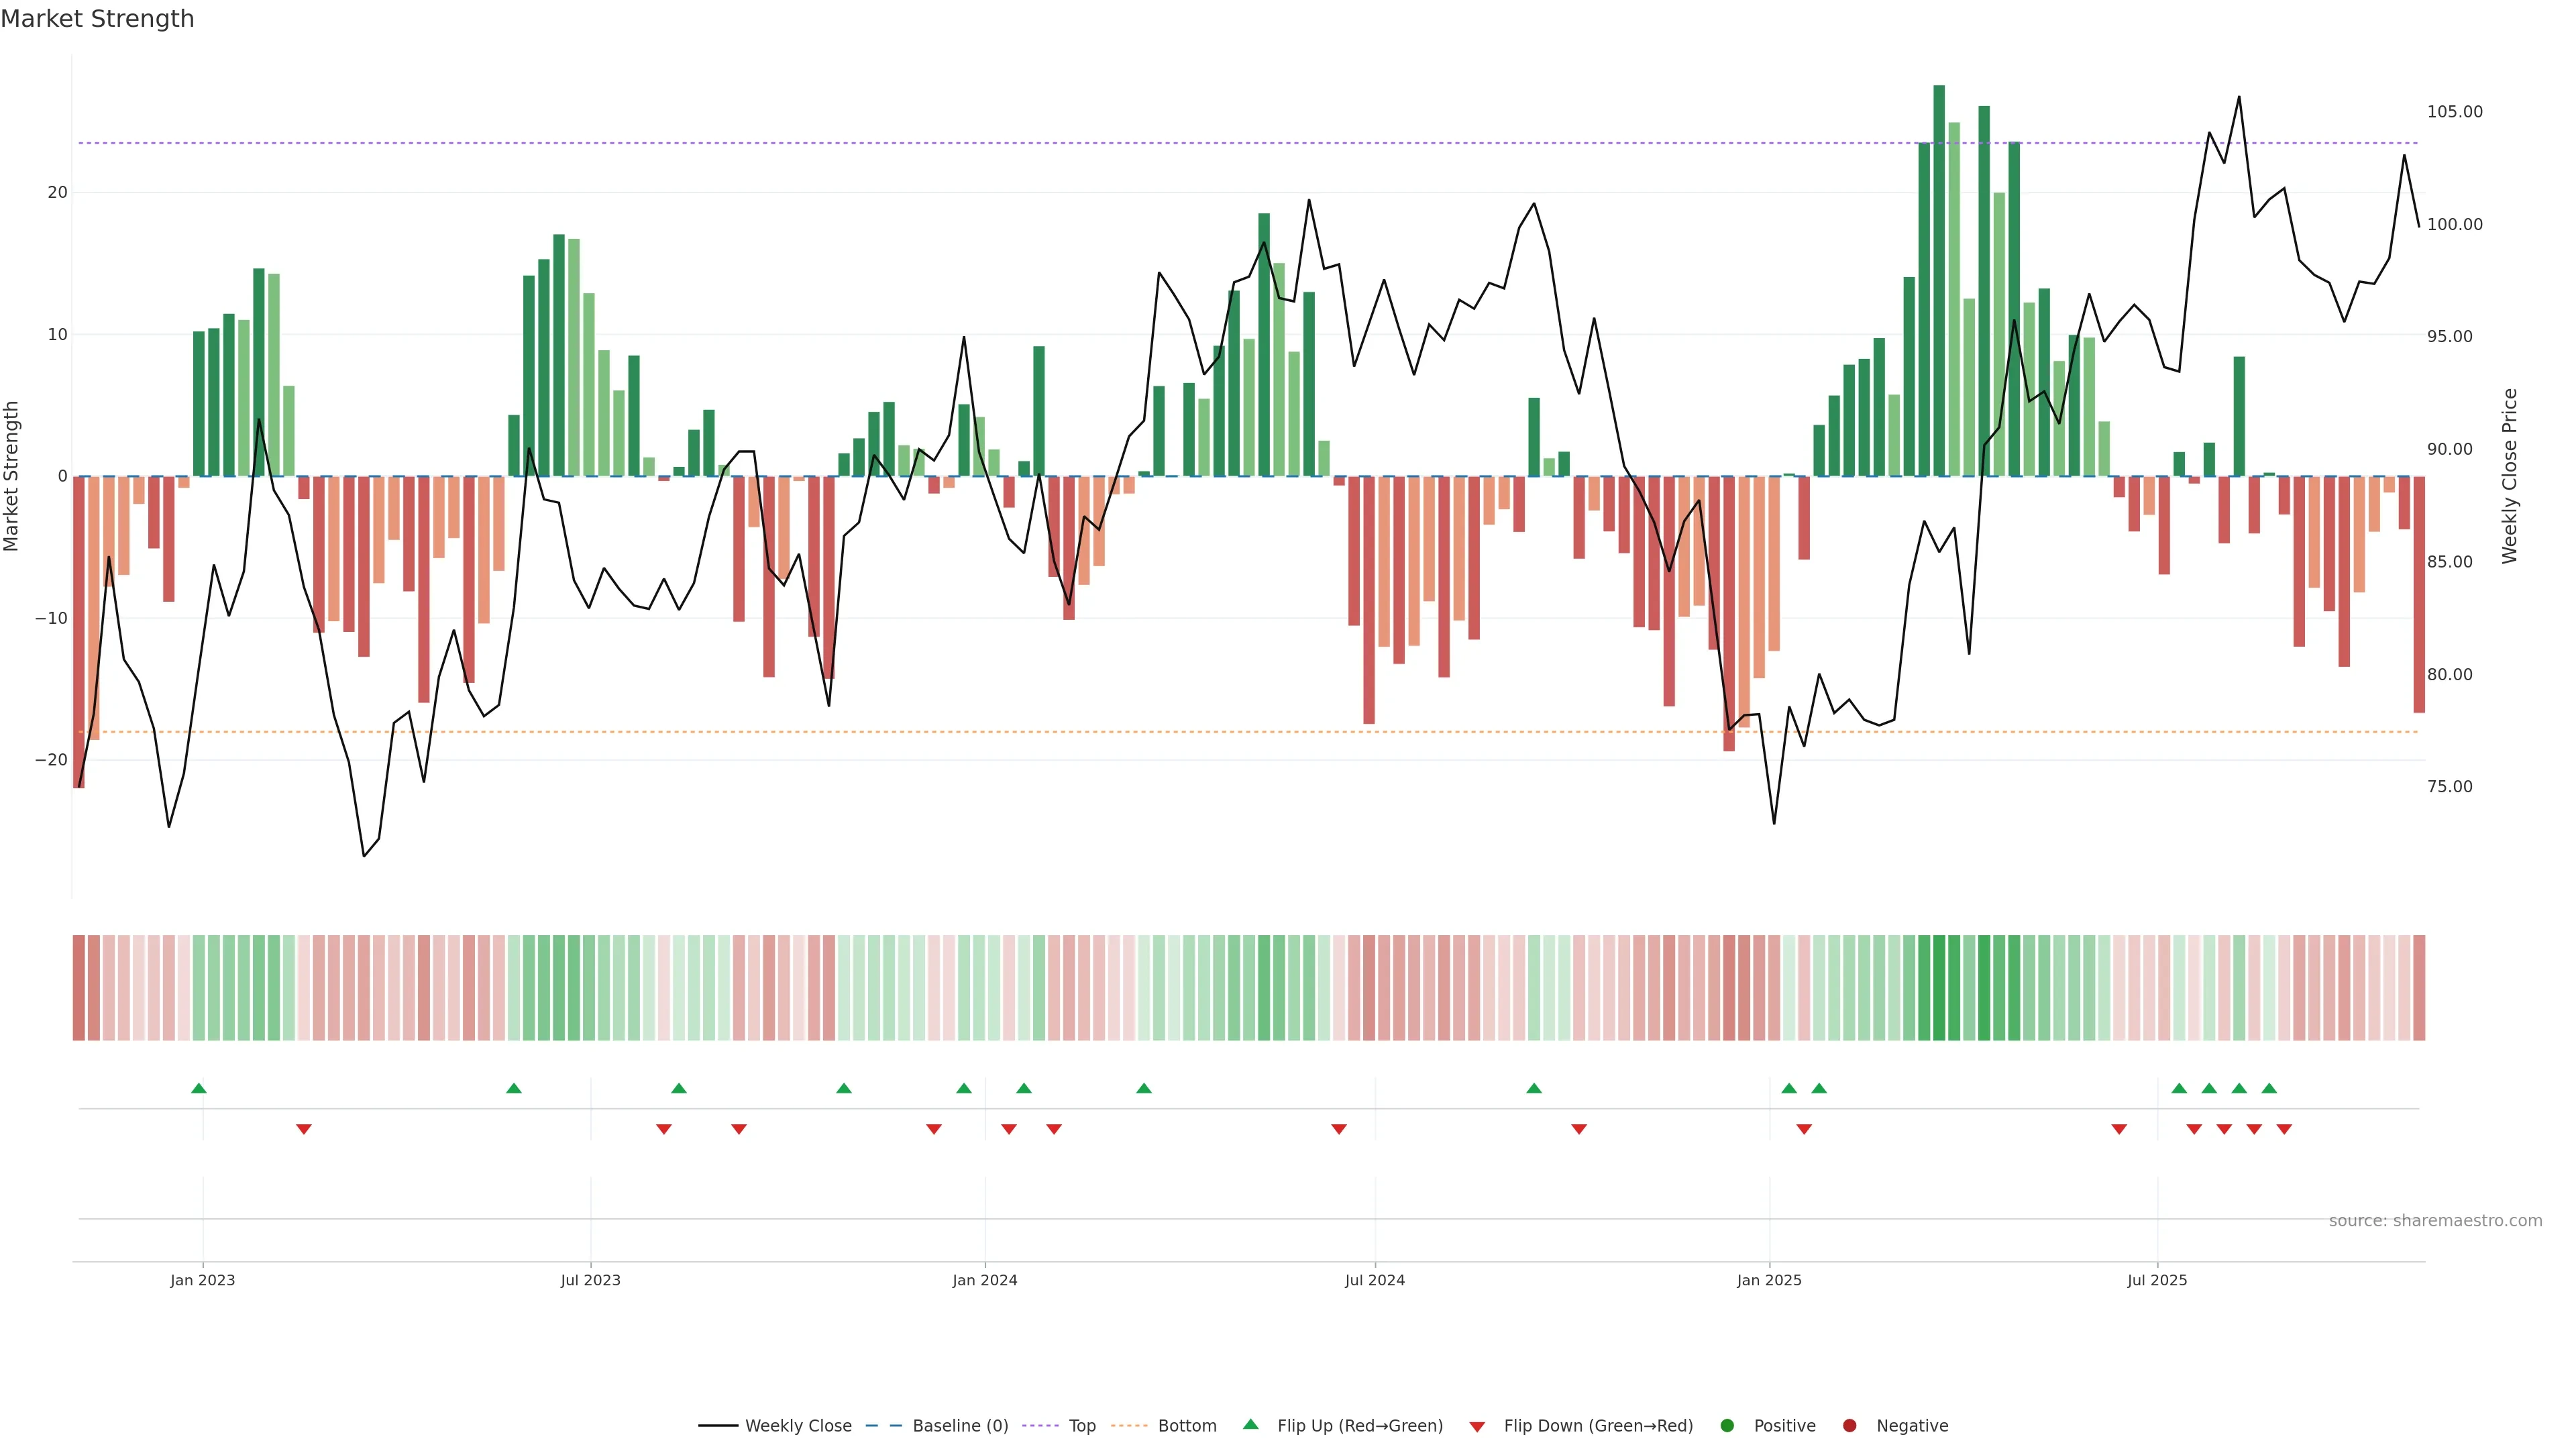Click source: sharemaestro.com text
Viewport: 2576px width, 1449px height.
(x=2435, y=1221)
